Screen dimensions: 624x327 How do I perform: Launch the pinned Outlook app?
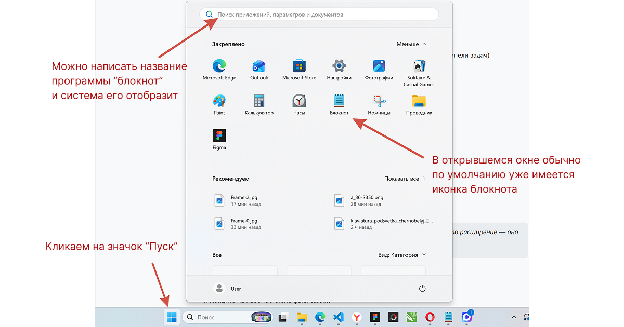click(x=259, y=70)
